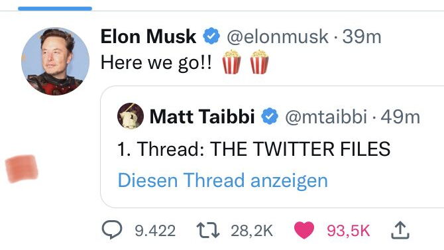444x250 pixels.
Task: Open the 39m timestamp of the tweet
Action: tap(362, 37)
